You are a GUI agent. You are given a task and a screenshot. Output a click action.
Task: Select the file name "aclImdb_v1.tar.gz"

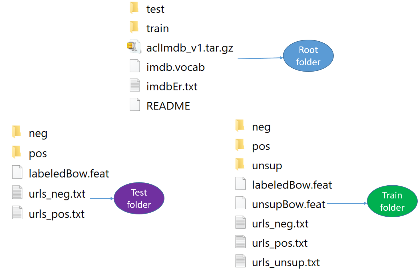(x=190, y=48)
